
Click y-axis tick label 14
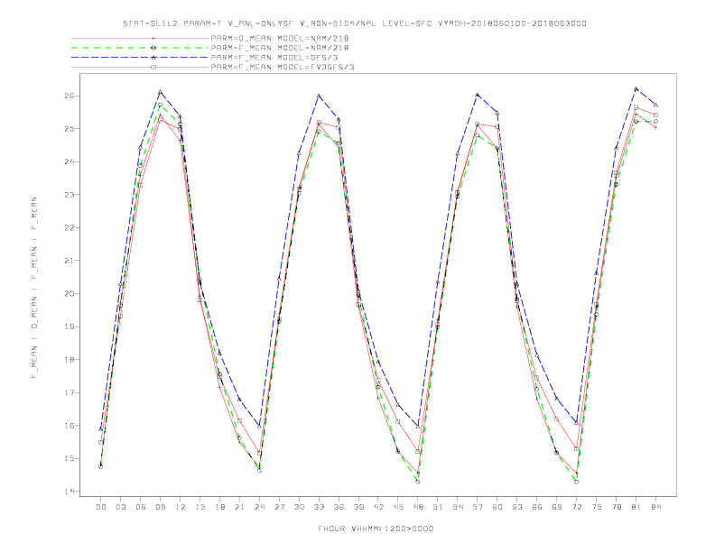coord(70,492)
